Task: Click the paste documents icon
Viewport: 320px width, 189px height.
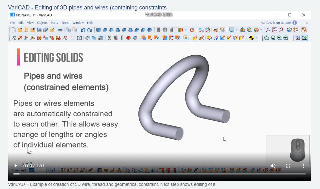Action: pos(75,30)
